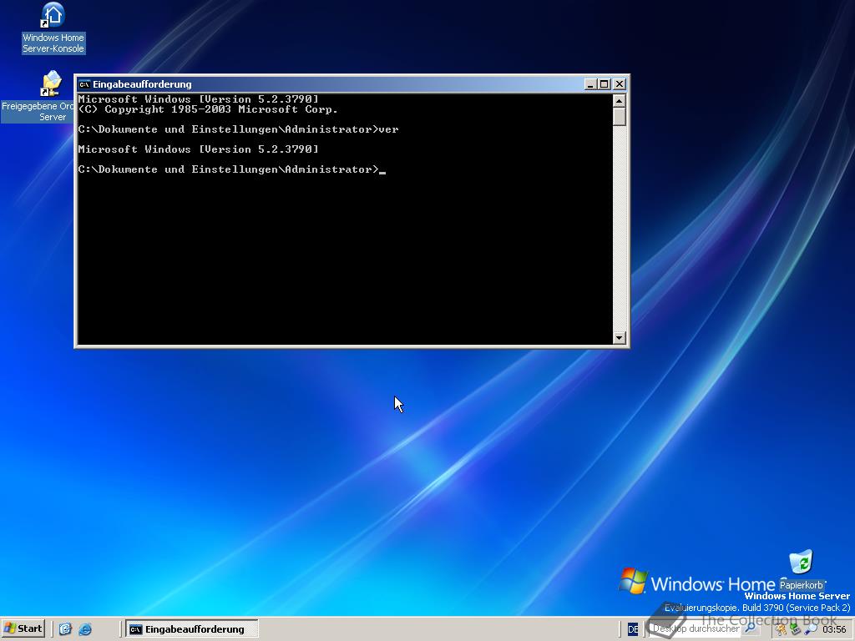
Task: Click the command prompt vertical scrollbar thumb
Action: [x=619, y=117]
